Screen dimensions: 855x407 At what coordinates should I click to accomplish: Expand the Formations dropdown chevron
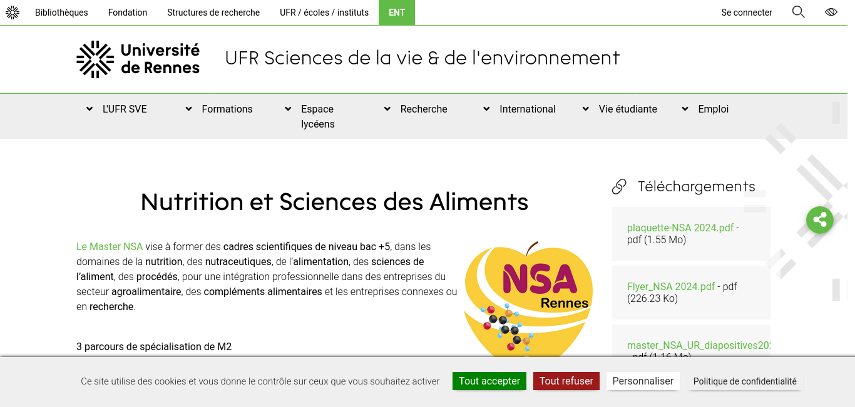[188, 109]
